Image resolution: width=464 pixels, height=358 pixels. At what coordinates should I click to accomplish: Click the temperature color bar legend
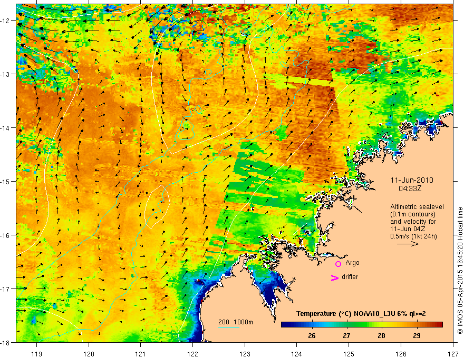[362, 325]
